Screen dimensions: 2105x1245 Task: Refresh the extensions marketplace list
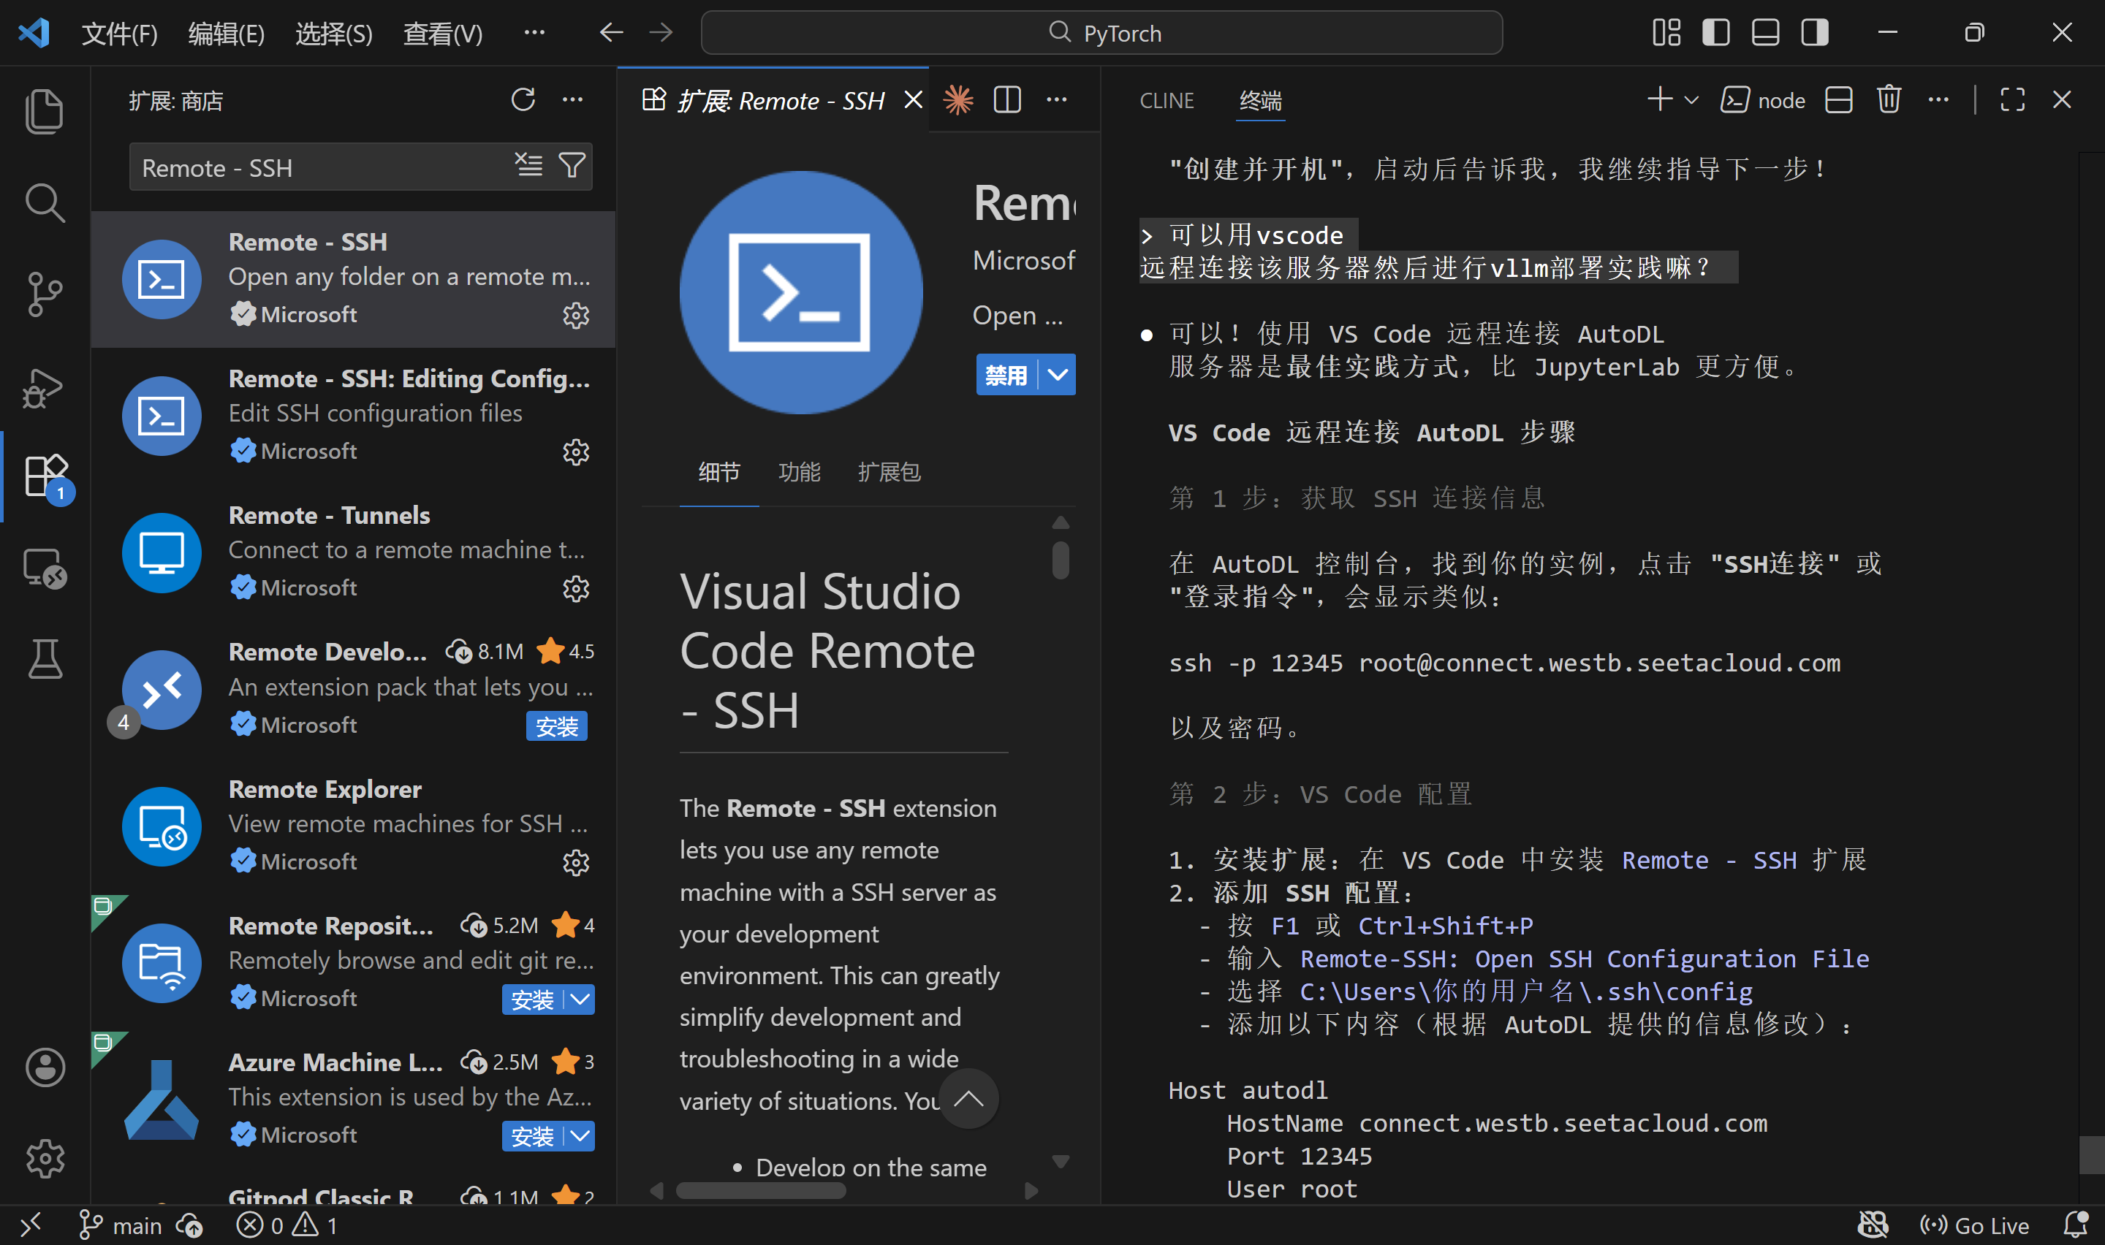click(523, 100)
